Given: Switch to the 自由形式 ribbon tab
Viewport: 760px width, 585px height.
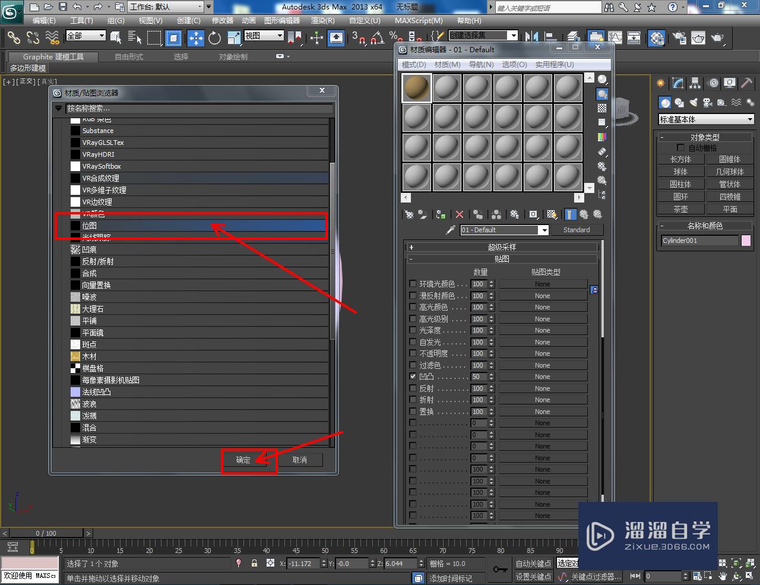Looking at the screenshot, I should point(129,57).
